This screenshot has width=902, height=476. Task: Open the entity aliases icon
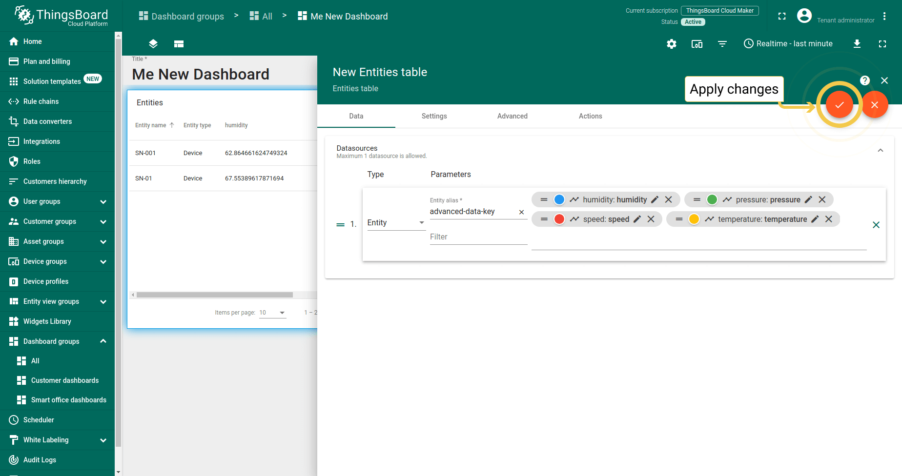(x=697, y=44)
